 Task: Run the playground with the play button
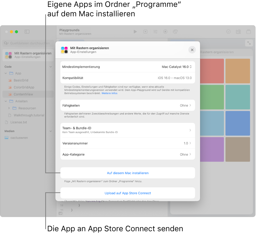pos(135,32)
